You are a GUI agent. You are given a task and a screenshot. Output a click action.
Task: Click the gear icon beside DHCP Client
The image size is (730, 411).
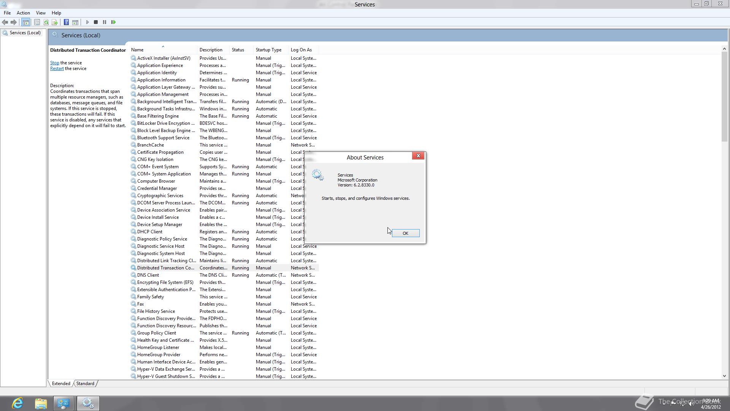[133, 231]
